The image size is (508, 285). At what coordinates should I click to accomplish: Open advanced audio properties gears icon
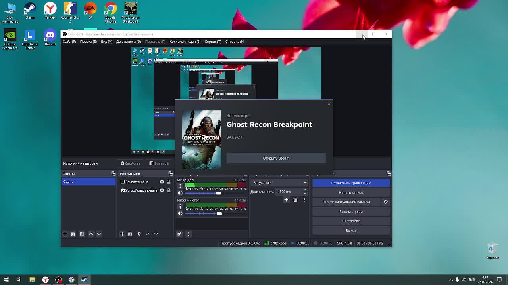(179, 234)
